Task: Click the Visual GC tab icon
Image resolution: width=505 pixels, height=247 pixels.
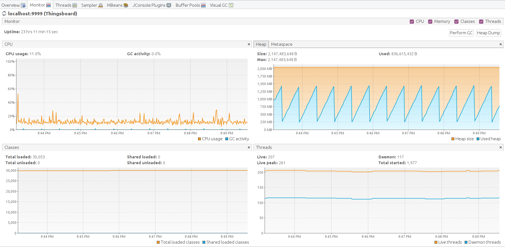Action: (231, 5)
